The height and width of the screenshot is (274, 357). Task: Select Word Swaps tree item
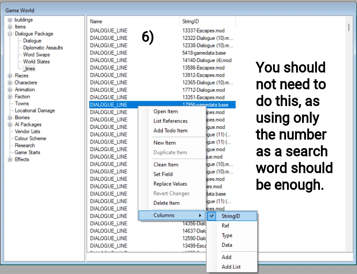36,55
